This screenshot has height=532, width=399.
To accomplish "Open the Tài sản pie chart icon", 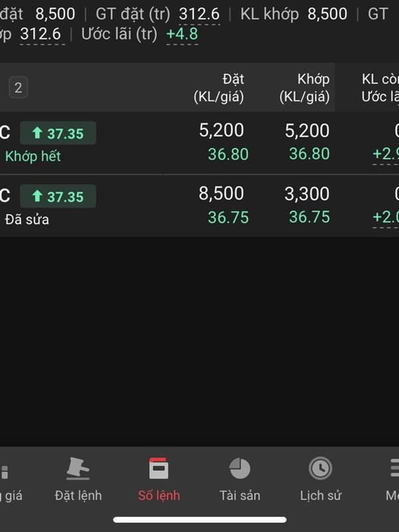I will [239, 468].
